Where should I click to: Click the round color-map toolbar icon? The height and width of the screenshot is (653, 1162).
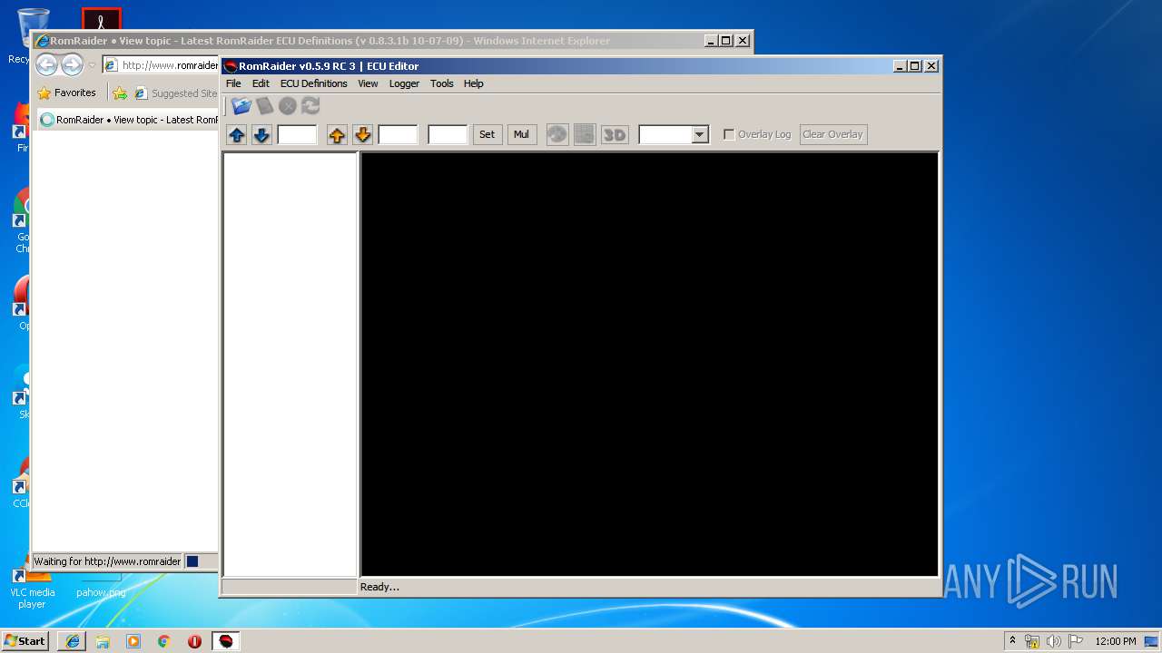click(x=557, y=134)
